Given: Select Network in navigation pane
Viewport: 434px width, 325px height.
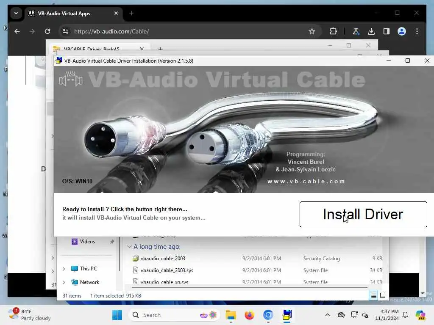Looking at the screenshot, I should (x=90, y=282).
